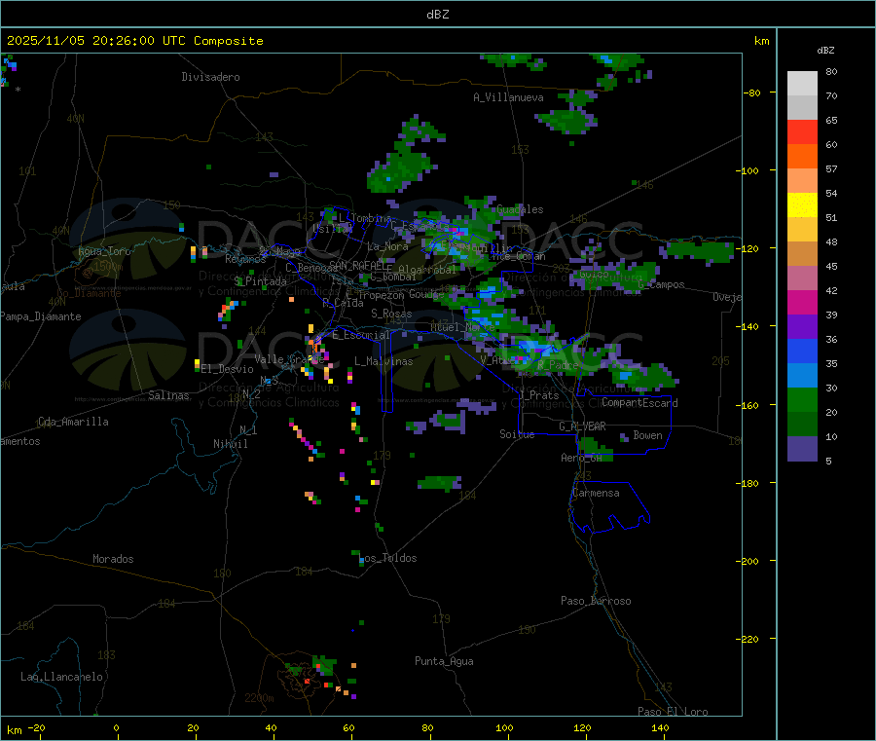The height and width of the screenshot is (741, 876).
Task: Click the A_Villanueva location label
Action: 508,97
